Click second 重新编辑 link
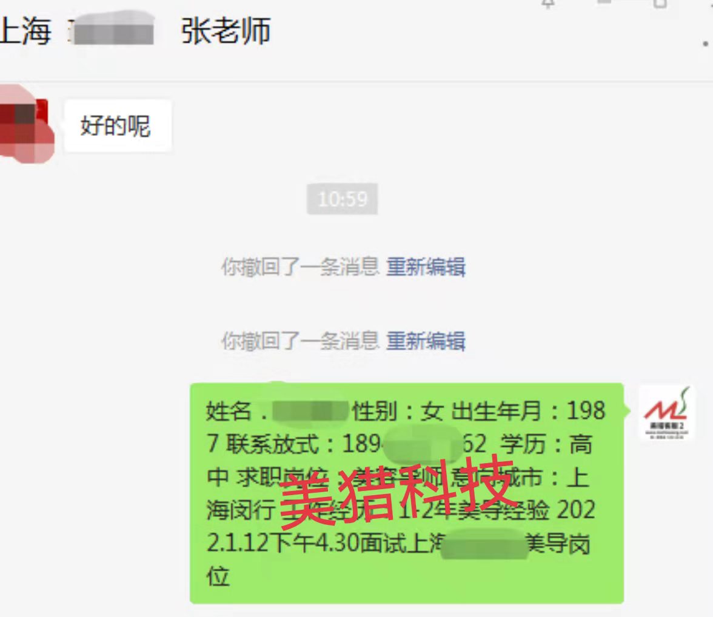Image resolution: width=713 pixels, height=617 pixels. (x=426, y=341)
